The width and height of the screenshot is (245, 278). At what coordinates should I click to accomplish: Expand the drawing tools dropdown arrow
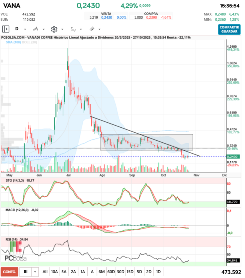[99, 29]
